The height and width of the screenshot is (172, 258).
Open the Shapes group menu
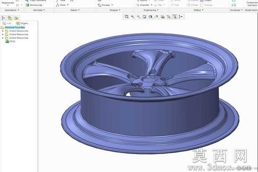point(115,10)
